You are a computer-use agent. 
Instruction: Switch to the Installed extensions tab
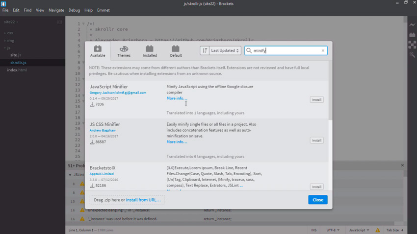(x=150, y=51)
